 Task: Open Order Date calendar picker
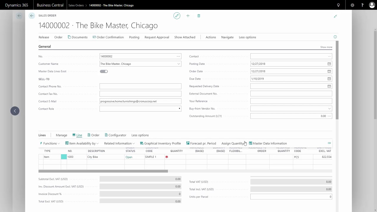[x=329, y=71]
